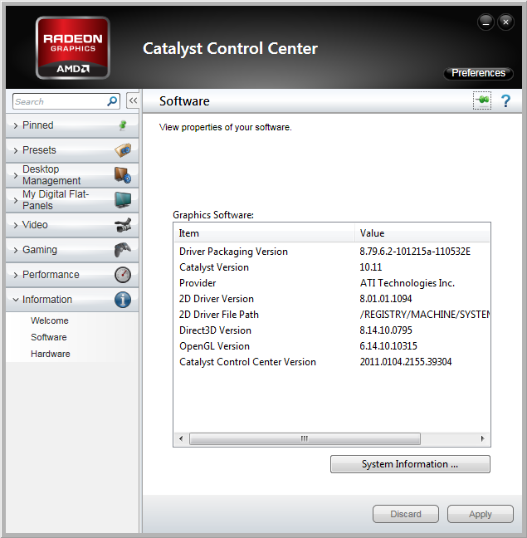
Task: Expand the Desktop Management chevron
Action: [16, 175]
